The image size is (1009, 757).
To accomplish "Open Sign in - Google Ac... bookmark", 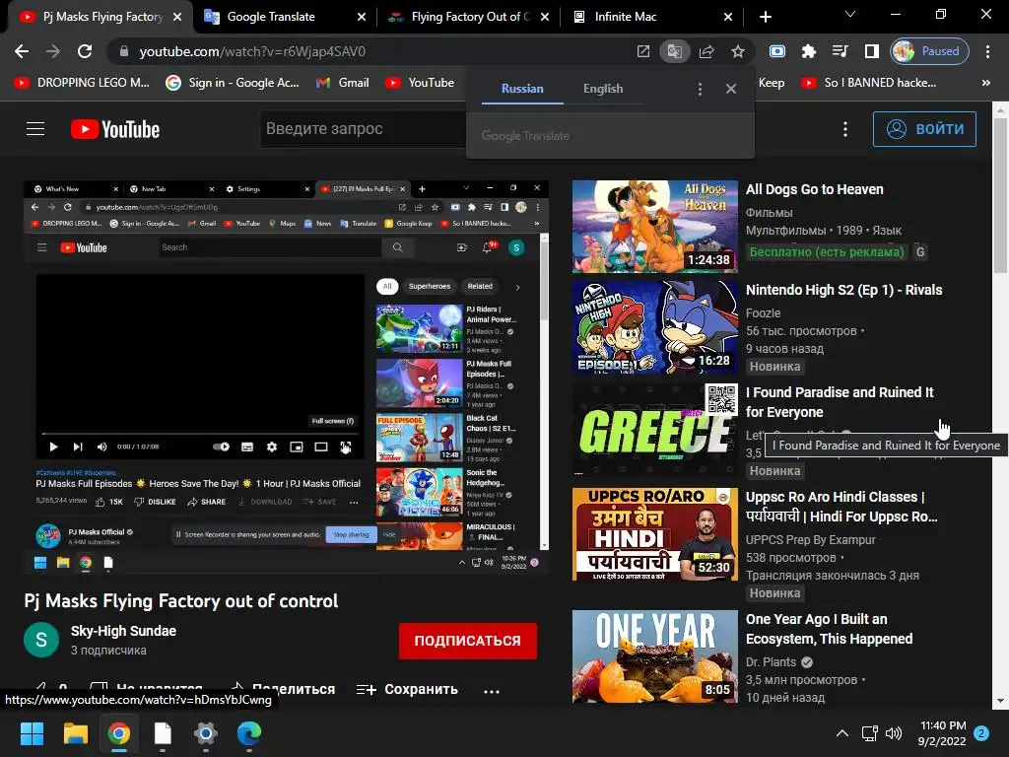I will (x=233, y=83).
